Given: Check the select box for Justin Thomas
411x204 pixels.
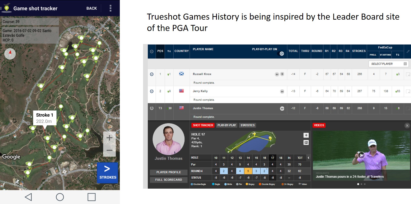Looking at the screenshot, I should point(408,109).
